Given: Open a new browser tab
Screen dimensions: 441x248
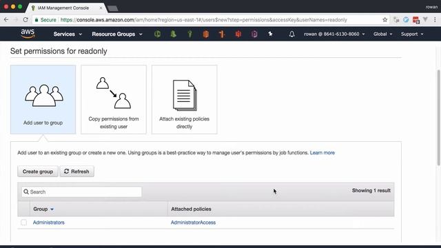Looking at the screenshot, I should (113, 8).
